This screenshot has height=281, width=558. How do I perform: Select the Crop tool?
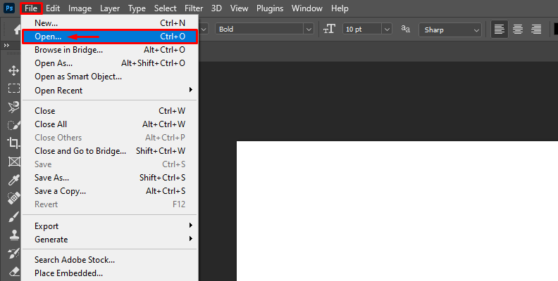[x=13, y=143]
